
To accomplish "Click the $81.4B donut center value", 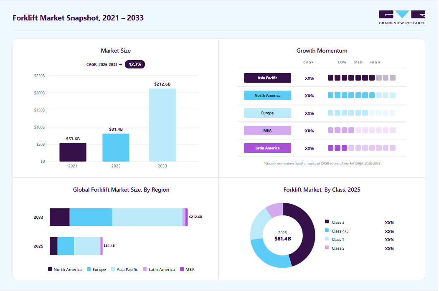I will click(282, 239).
